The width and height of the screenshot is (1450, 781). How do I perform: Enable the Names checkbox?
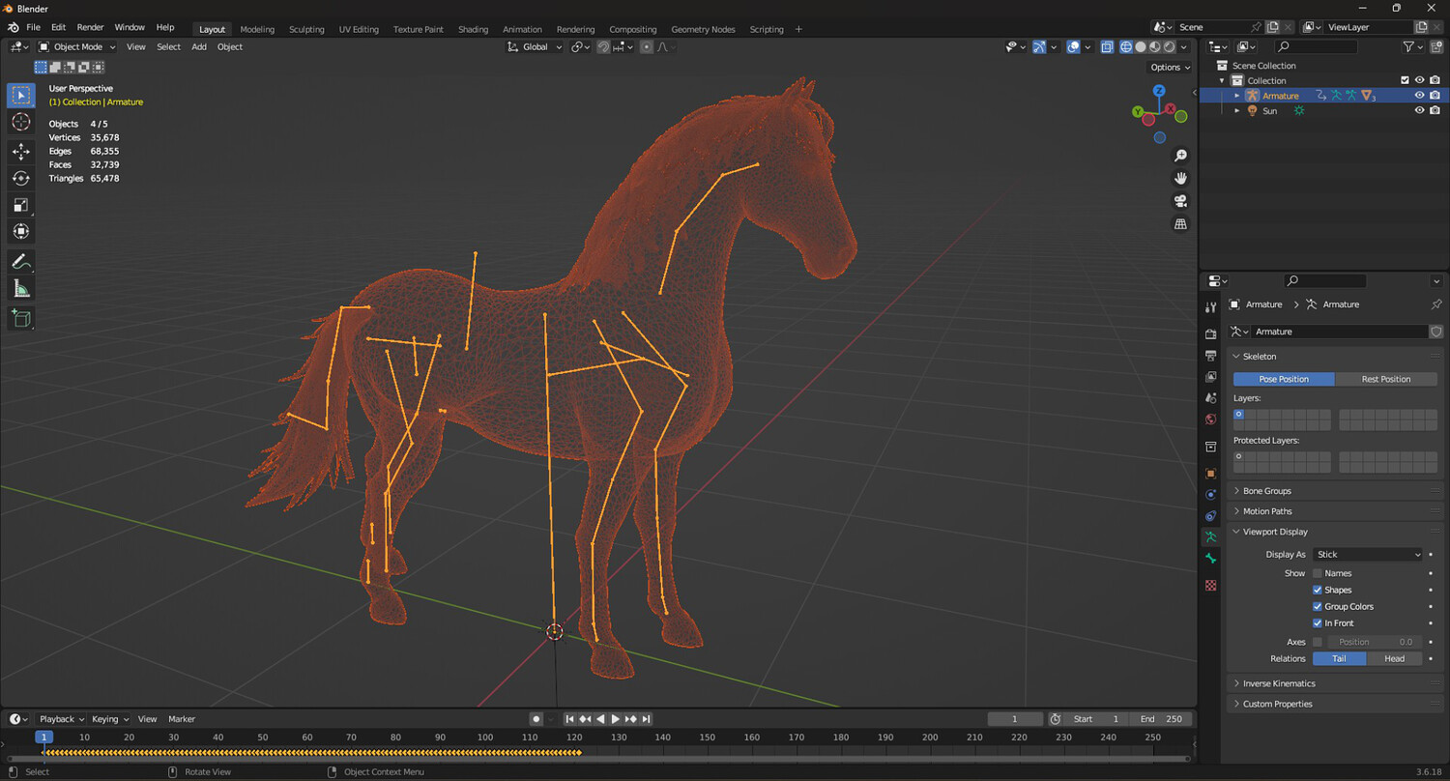click(x=1318, y=573)
